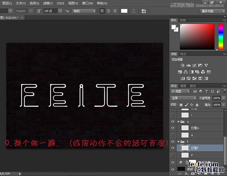Add a Levels adjustment (histogram icon)
The width and height of the screenshot is (227, 176).
[188, 65]
